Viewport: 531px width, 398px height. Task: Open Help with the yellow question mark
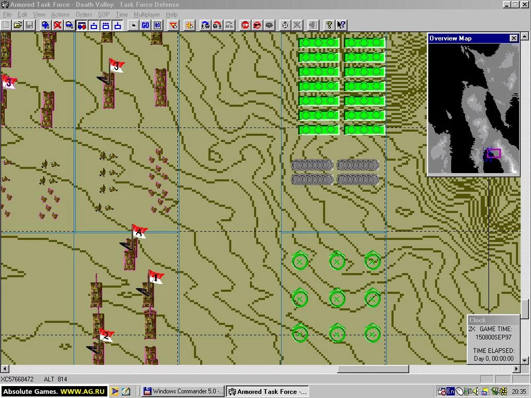(329, 25)
